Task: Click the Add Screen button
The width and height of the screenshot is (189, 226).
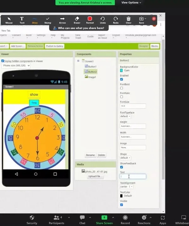Action: 18,46
